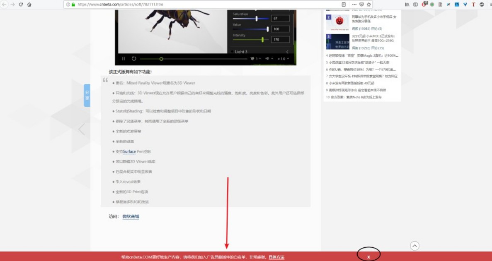Screen dimensions: 492x261
Task: Bookmark this page with star icon
Action: click(368, 5)
